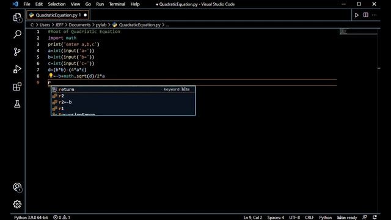Click the Python 3.9.0 64-bit interpreter selector
391x220 pixels.
[x=31, y=218]
